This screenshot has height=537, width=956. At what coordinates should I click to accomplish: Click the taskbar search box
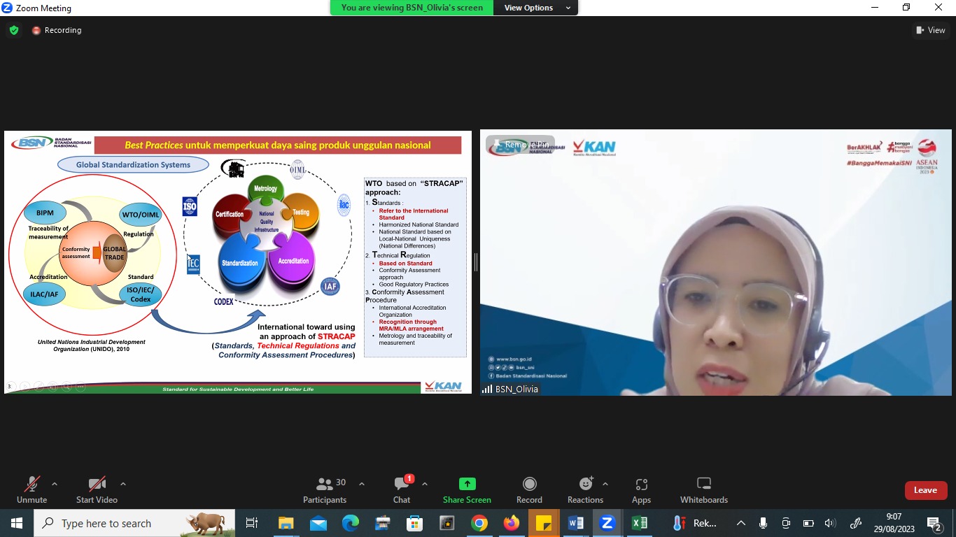(135, 523)
